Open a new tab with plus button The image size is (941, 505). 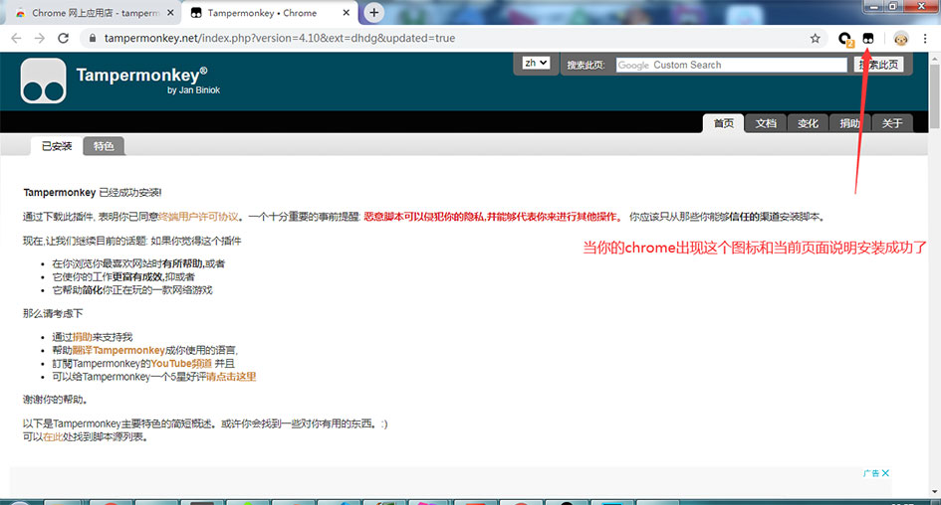click(374, 13)
